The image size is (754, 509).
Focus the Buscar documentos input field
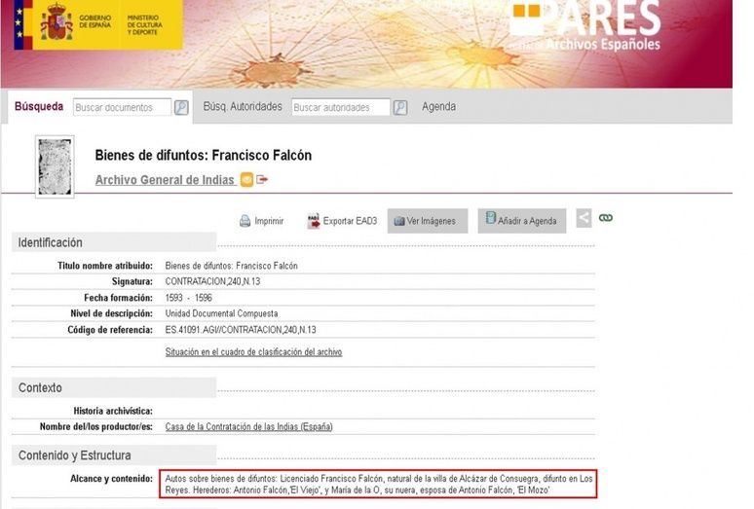(x=121, y=108)
